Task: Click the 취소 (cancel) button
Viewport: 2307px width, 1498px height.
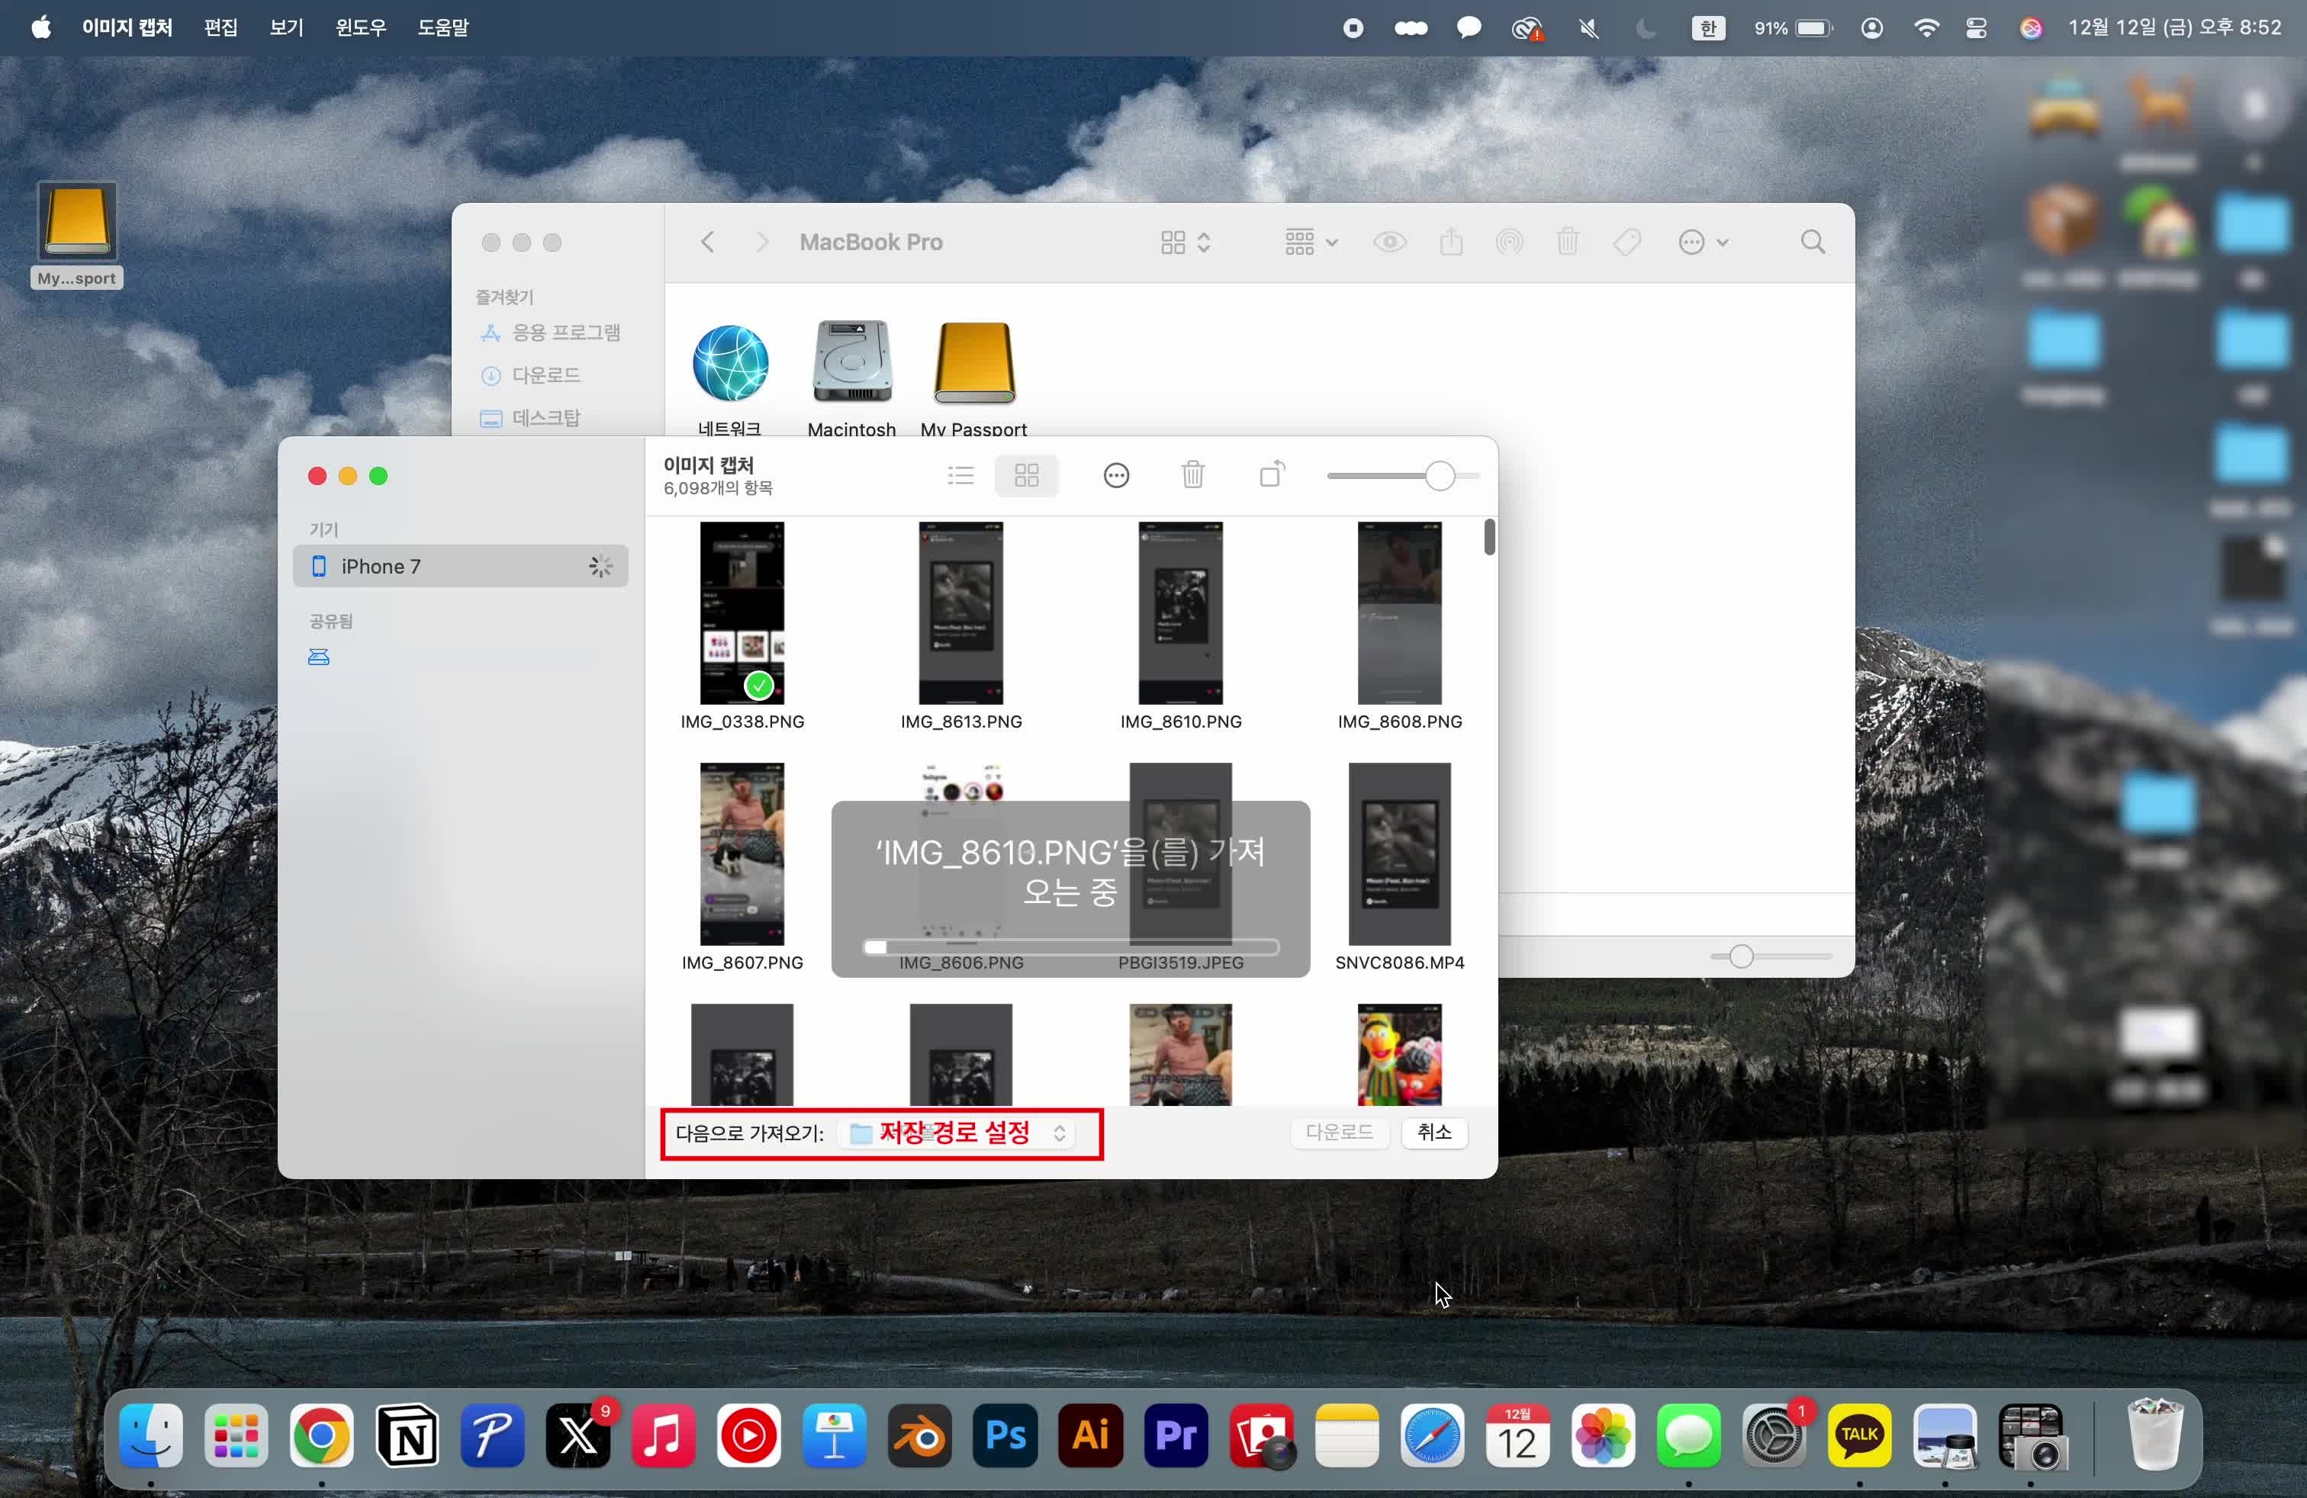Action: (1434, 1133)
